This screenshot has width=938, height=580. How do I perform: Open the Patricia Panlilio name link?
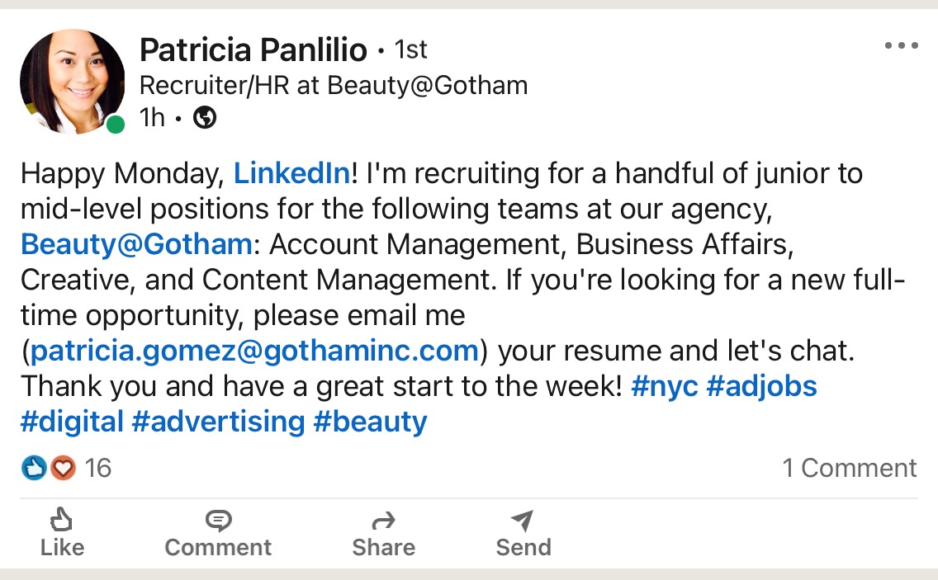tap(253, 50)
